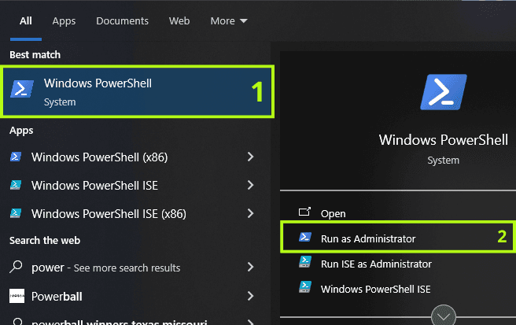Open Windows PowerShell ISE from details pane
Image resolution: width=516 pixels, height=325 pixels.
(375, 289)
